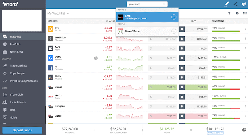
Task: Click the GOOG portfolio pie icon
Action: pos(96,58)
